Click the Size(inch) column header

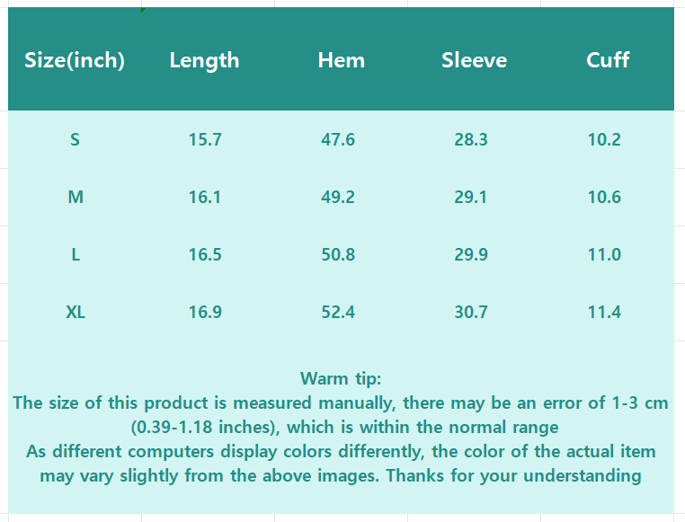[75, 60]
